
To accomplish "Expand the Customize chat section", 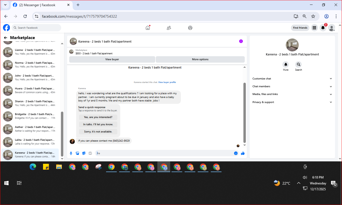I will click(292, 79).
